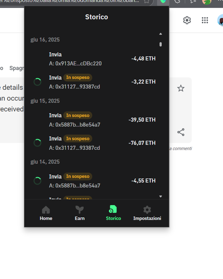Click the 'In sospeso' badge on -4,55 ETH
Screen dimensions: 223x279
click(x=78, y=177)
